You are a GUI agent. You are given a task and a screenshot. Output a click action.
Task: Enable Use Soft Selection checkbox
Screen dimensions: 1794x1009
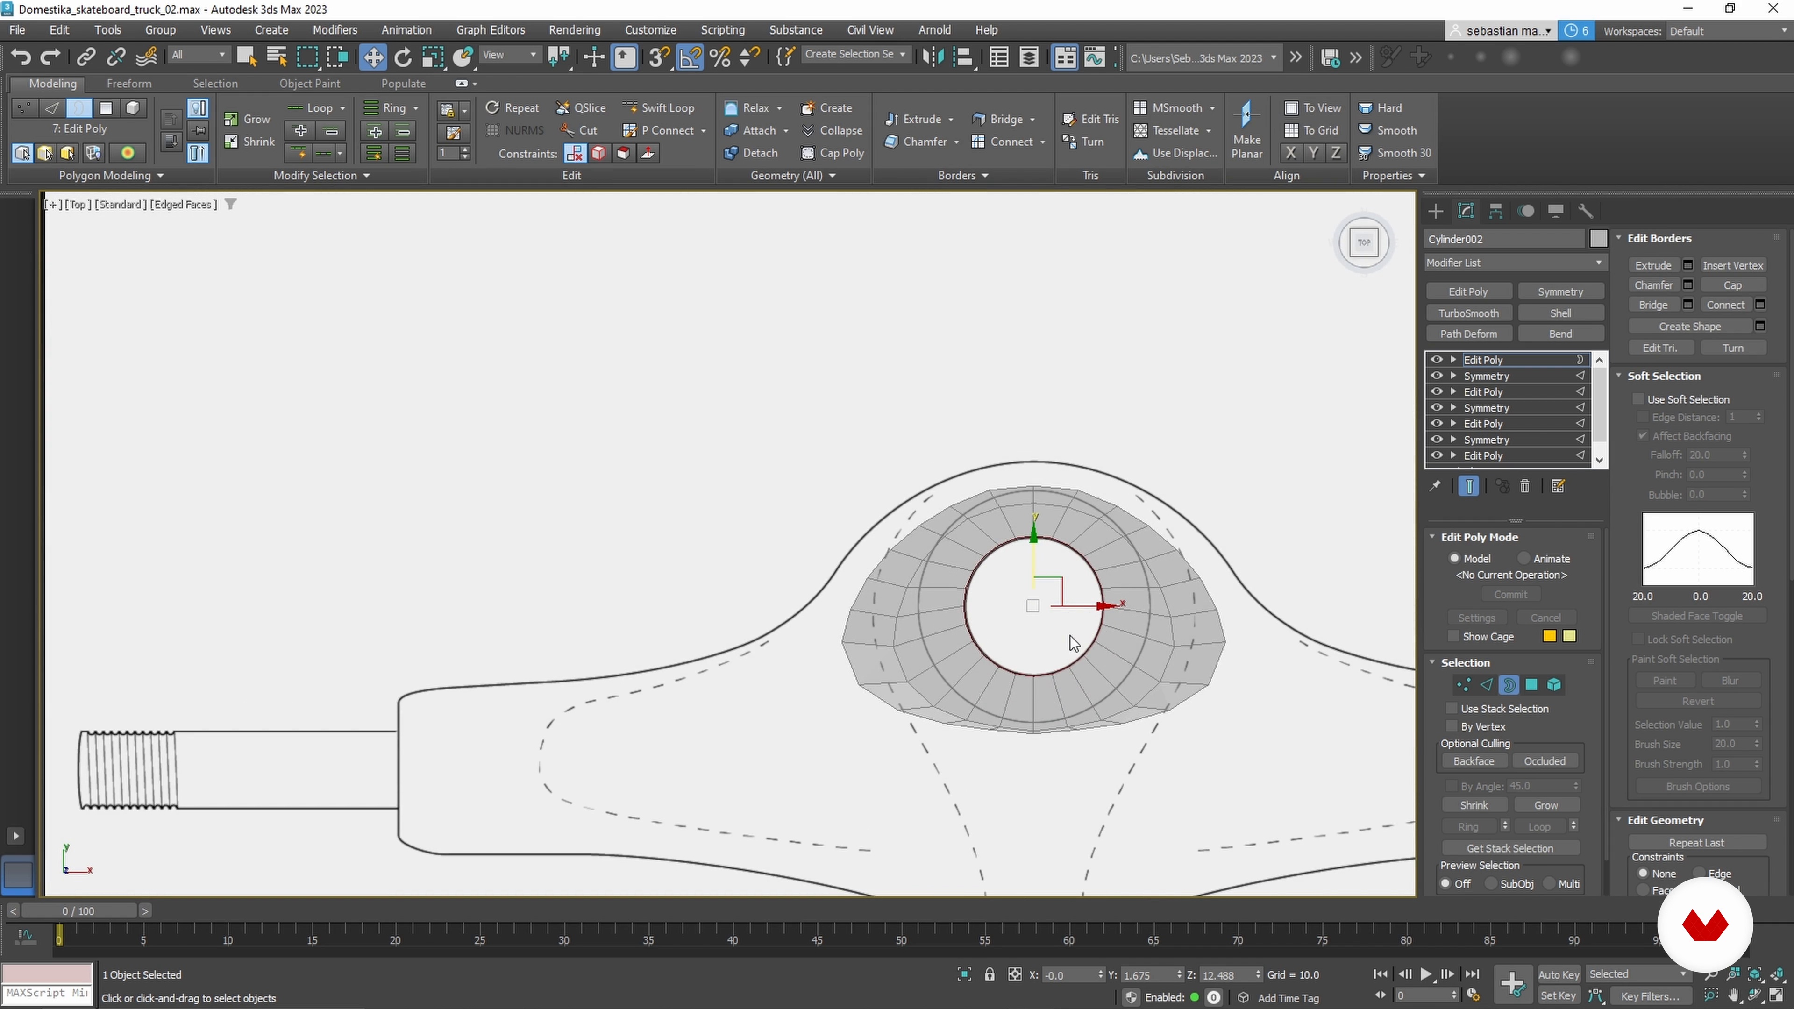(1638, 399)
